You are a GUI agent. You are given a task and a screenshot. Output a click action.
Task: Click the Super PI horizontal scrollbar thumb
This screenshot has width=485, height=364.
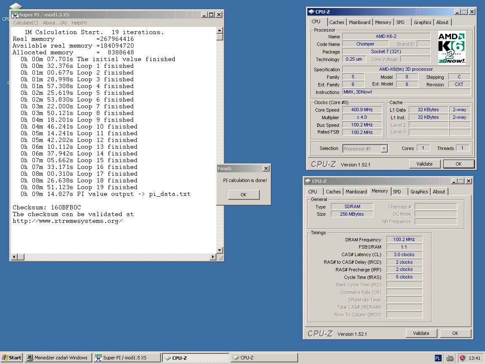tap(21, 257)
